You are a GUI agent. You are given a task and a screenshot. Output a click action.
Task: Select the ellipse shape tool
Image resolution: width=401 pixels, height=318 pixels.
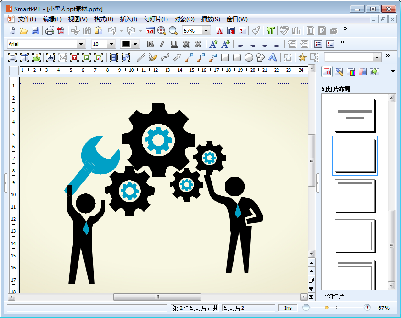pos(249,57)
